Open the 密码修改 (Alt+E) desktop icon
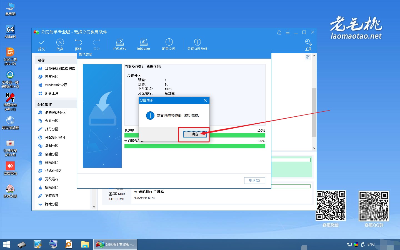The image size is (400, 250). (x=10, y=102)
